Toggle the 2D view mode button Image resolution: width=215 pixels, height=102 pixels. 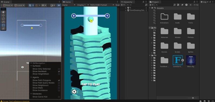[59, 5]
